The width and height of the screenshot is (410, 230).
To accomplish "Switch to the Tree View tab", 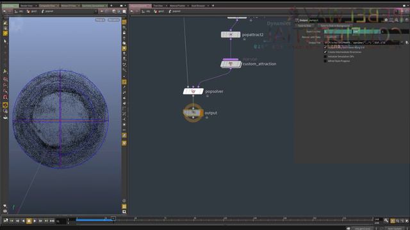I will pos(158,6).
